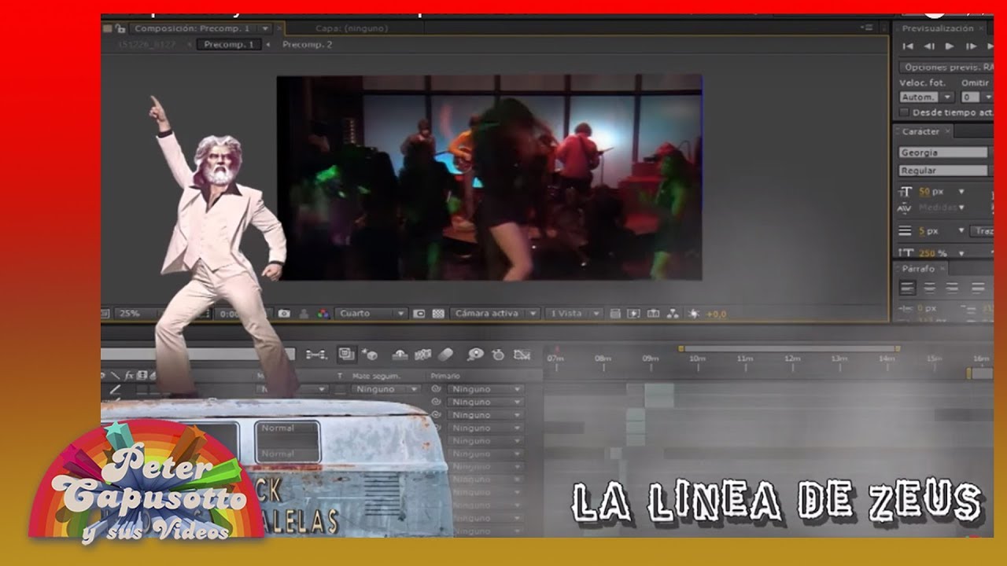The height and width of the screenshot is (566, 1007).
Task: Toggle pixel aspect ratio correction icon
Action: click(x=615, y=314)
